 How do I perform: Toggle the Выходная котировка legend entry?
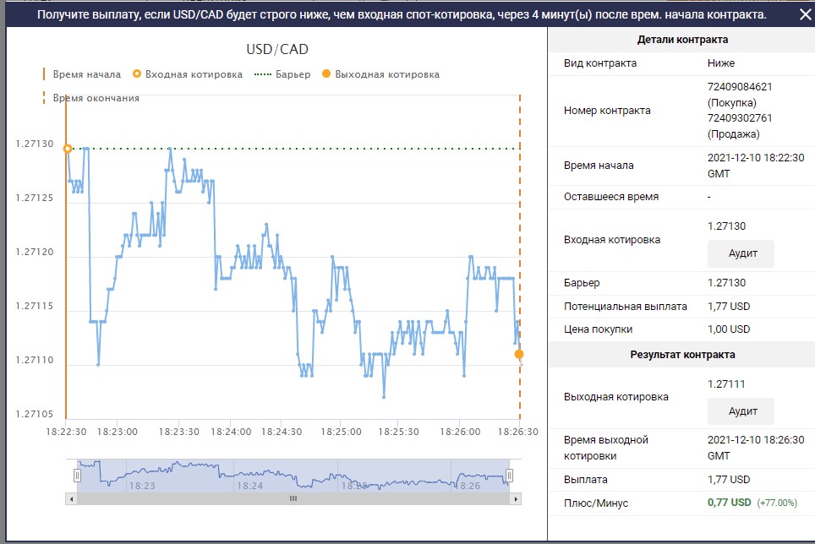[x=380, y=74]
